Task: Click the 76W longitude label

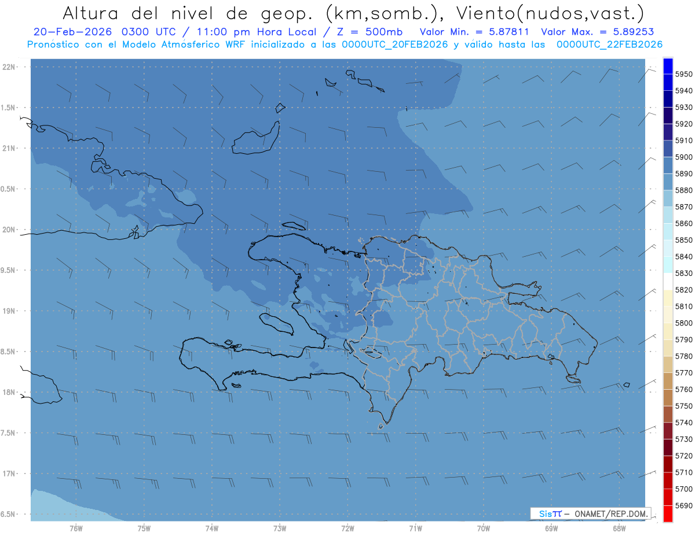Action: [x=76, y=528]
